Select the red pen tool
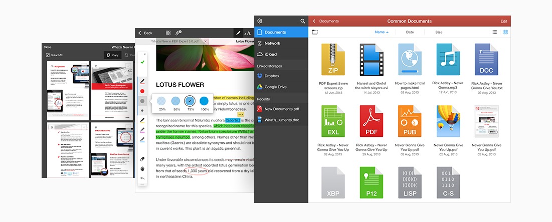The image size is (552, 222). pyautogui.click(x=142, y=82)
